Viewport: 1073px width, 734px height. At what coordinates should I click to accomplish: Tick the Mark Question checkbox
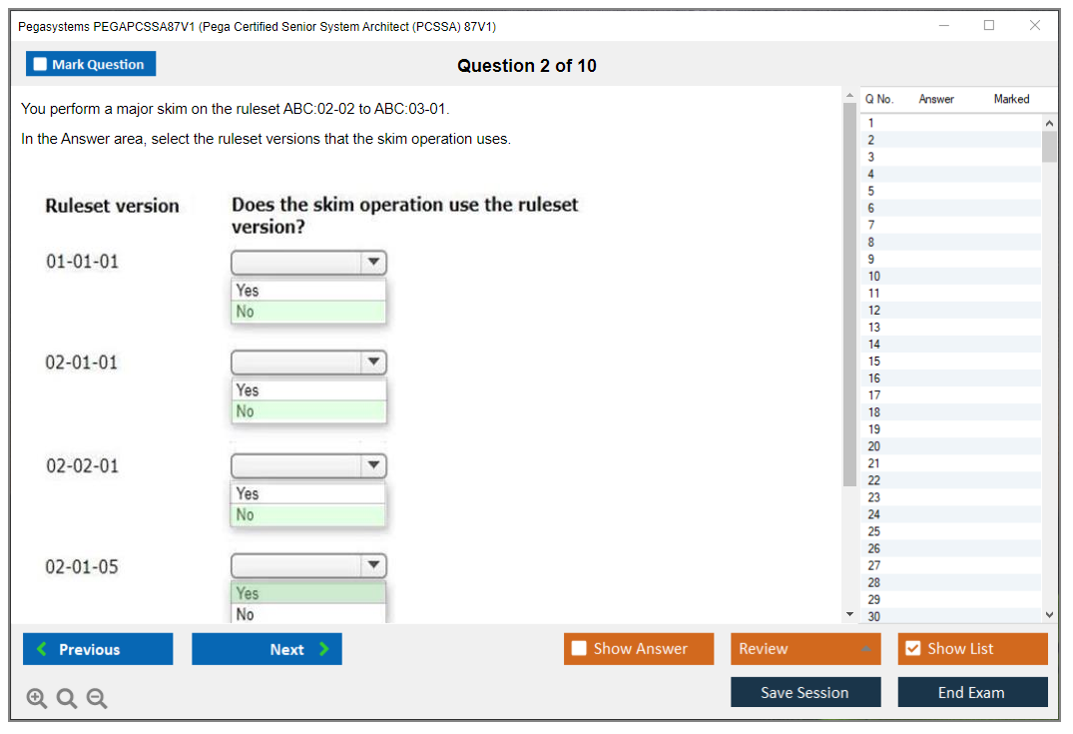point(41,65)
